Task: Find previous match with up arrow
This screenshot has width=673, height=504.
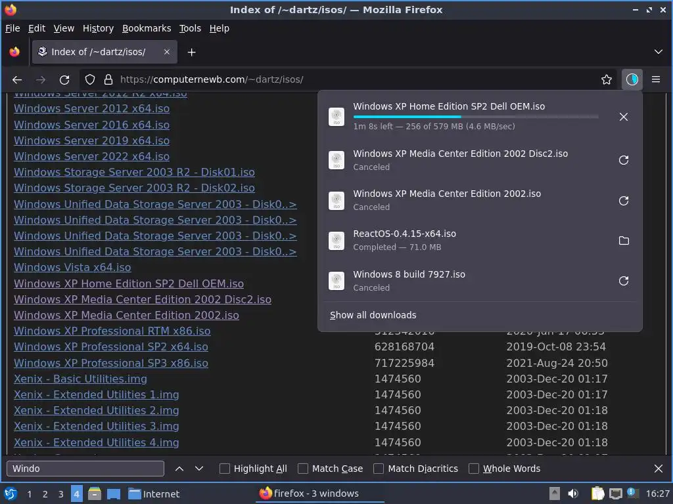Action: click(179, 469)
